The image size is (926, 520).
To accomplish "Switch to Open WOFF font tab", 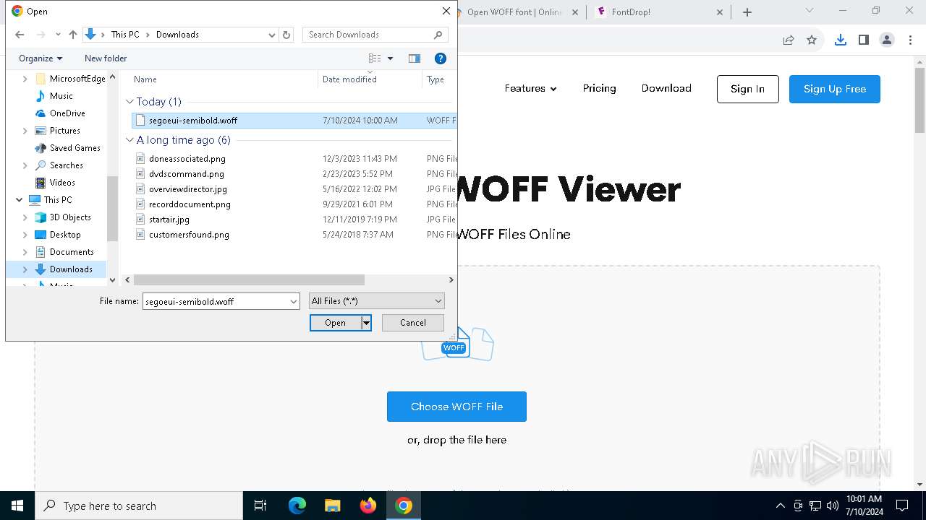I will tap(515, 12).
